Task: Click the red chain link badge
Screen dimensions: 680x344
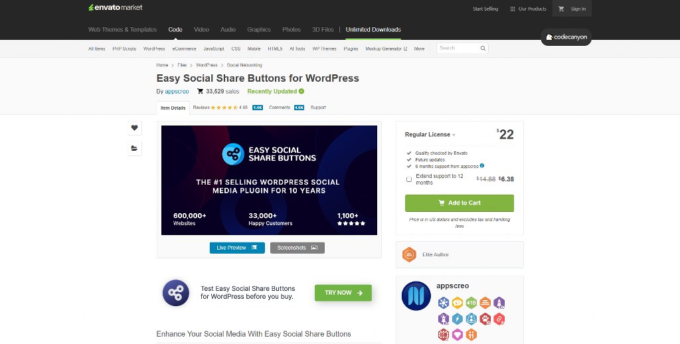Action: (499, 319)
